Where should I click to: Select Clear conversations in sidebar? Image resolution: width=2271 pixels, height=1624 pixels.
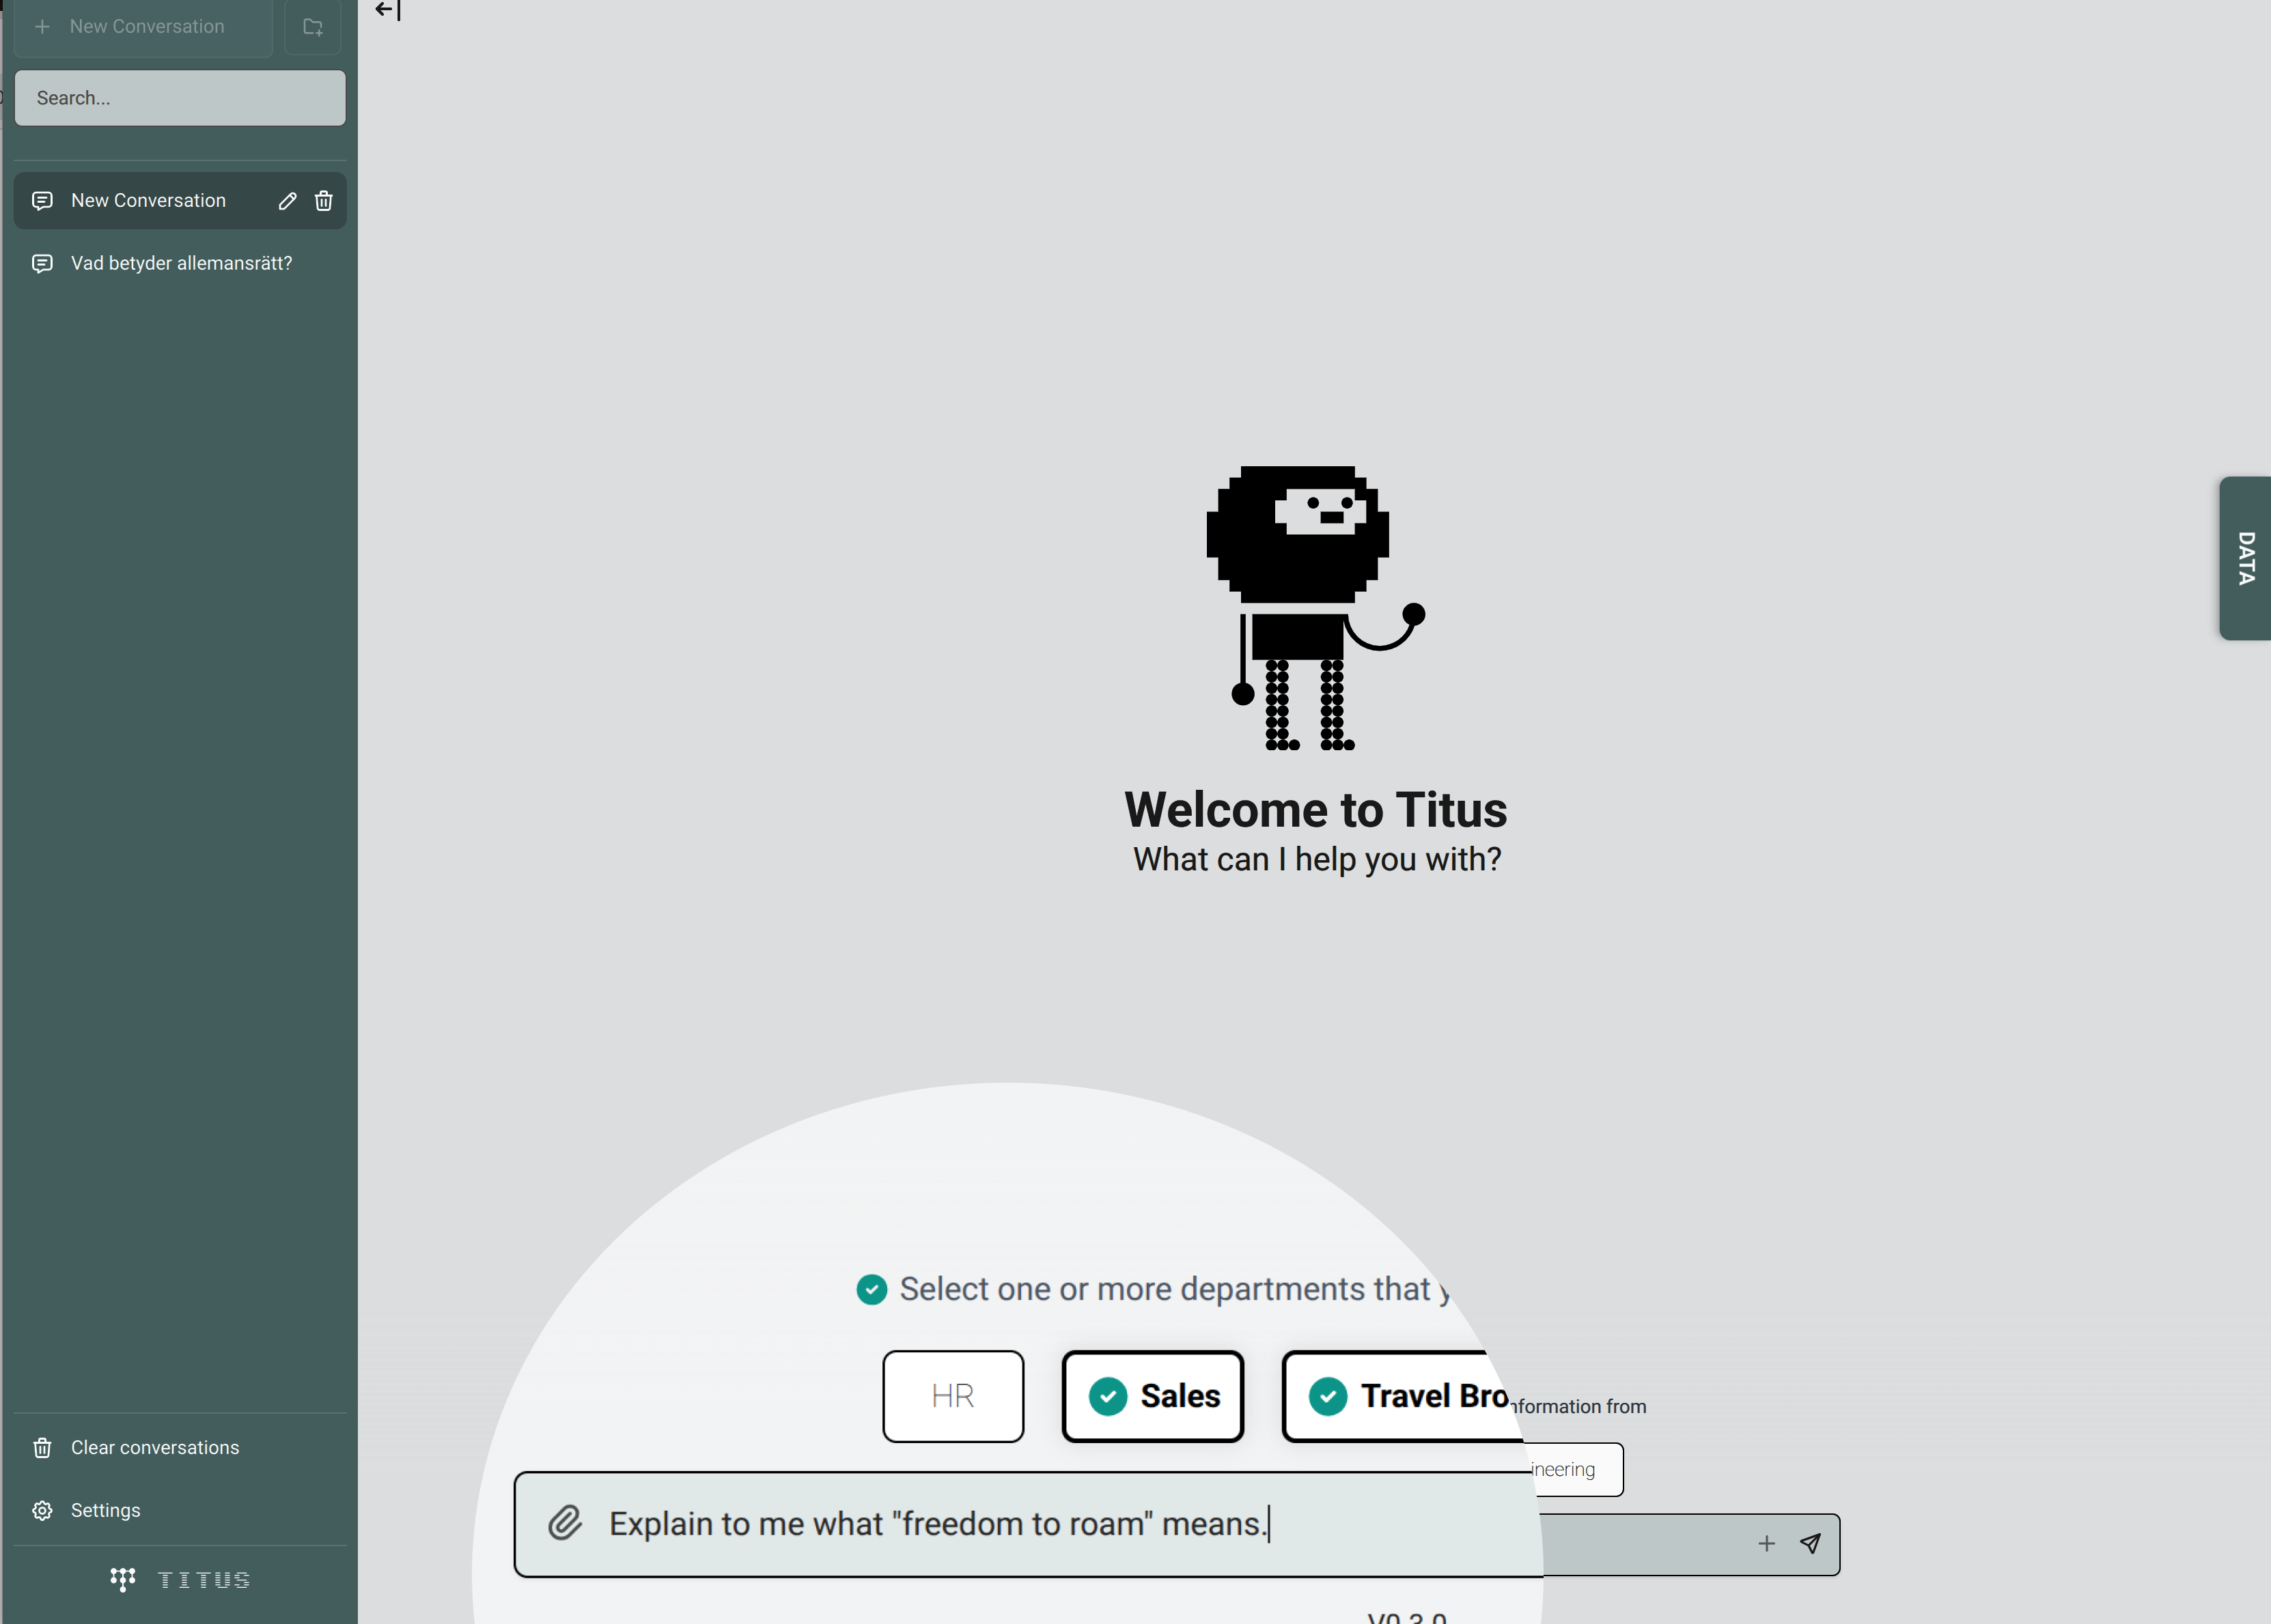(154, 1447)
